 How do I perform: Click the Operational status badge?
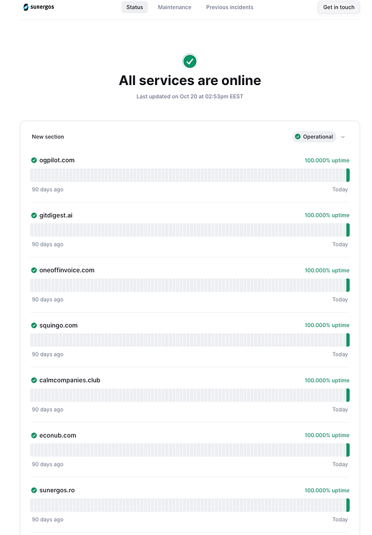point(314,137)
